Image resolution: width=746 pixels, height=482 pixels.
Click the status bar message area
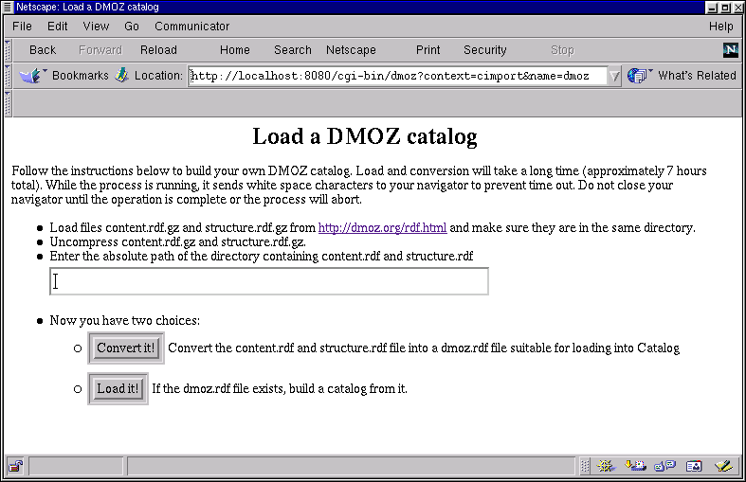351,466
